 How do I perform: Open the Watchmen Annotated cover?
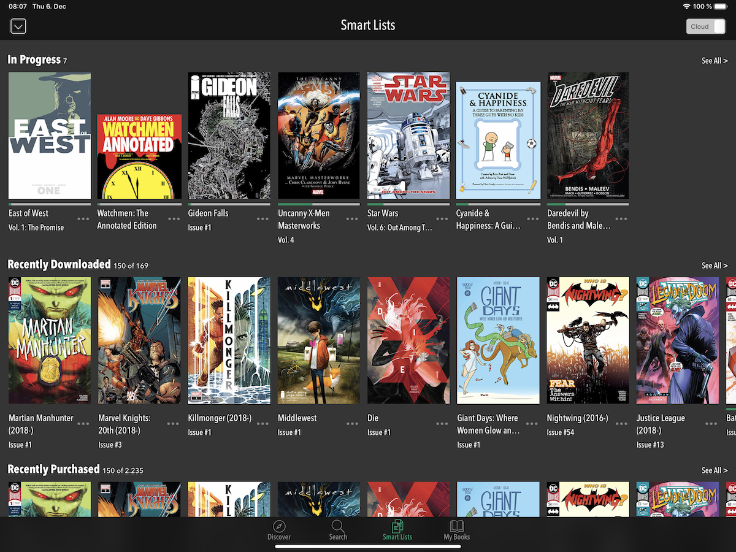(139, 156)
